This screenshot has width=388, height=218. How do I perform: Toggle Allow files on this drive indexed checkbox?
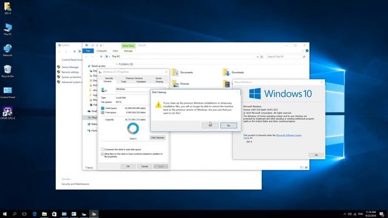(x=102, y=154)
